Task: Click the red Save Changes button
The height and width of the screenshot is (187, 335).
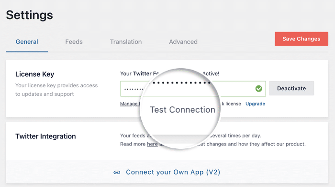Action: [x=301, y=39]
